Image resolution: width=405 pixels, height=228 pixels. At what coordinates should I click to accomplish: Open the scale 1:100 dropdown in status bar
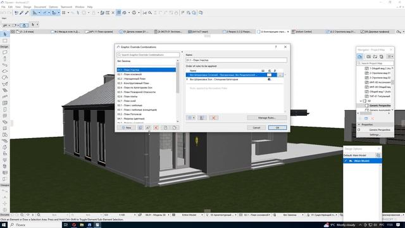(135, 215)
